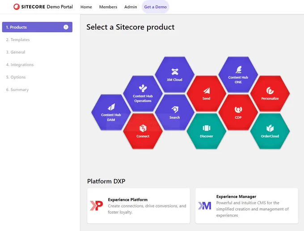Go to step 1. Products
304x231 pixels.
click(x=37, y=27)
